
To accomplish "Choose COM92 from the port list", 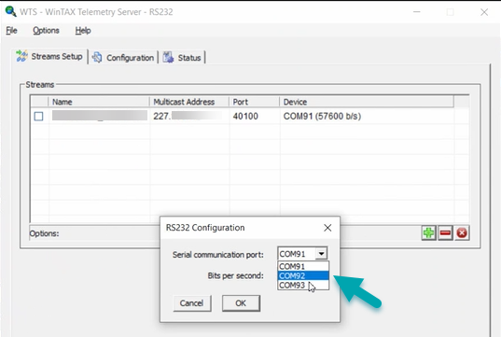I will pyautogui.click(x=303, y=275).
